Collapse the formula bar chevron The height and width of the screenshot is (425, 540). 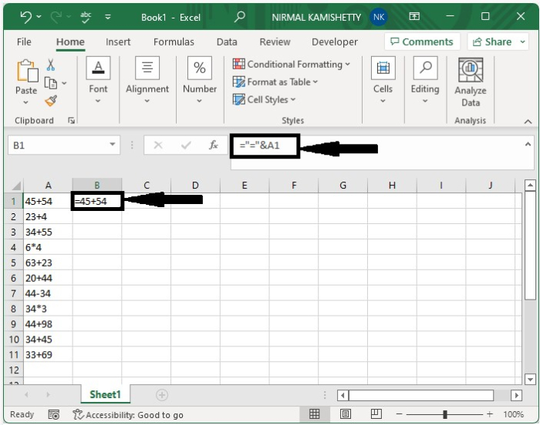pyautogui.click(x=528, y=145)
